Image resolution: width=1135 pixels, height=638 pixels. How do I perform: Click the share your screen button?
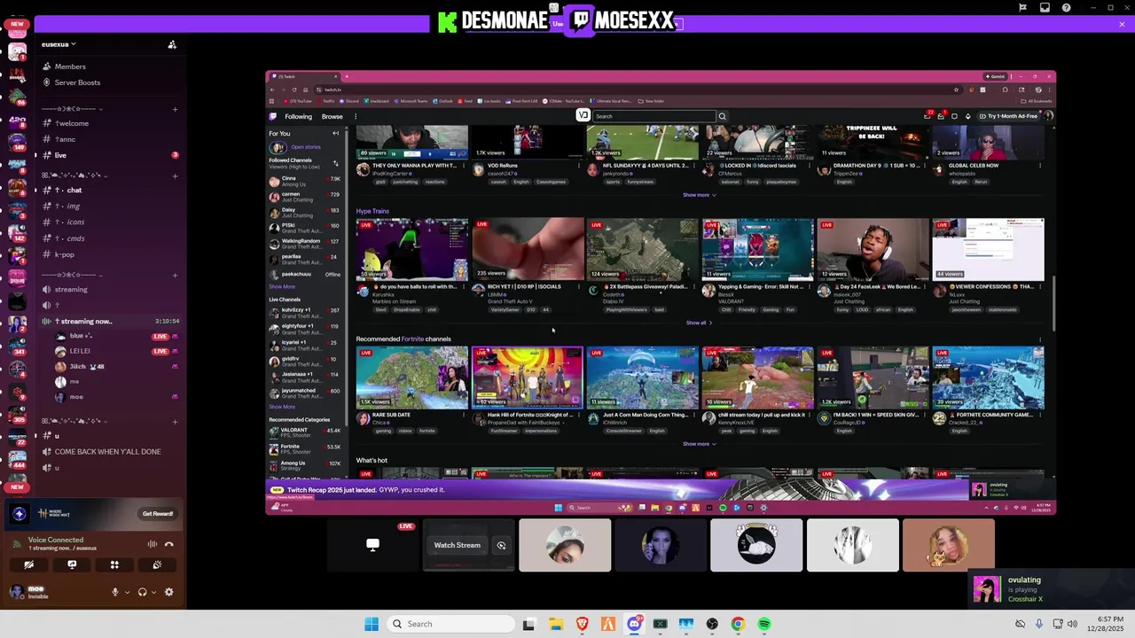coord(72,564)
